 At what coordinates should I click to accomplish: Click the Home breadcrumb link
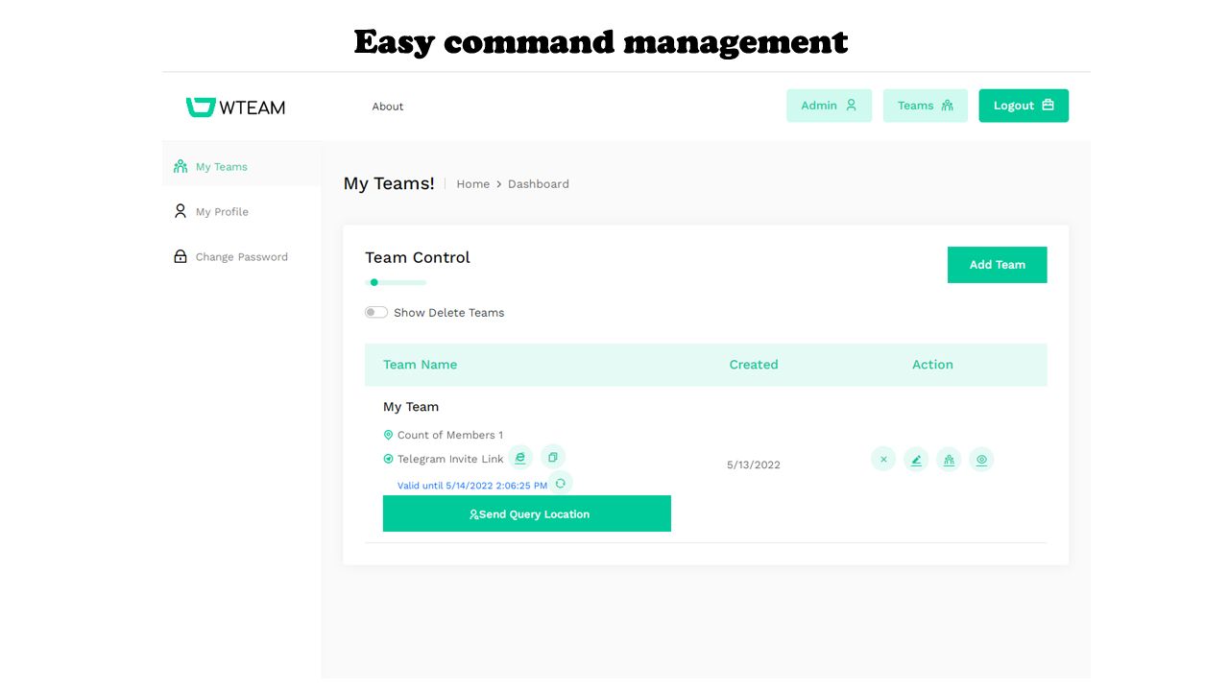click(x=472, y=184)
